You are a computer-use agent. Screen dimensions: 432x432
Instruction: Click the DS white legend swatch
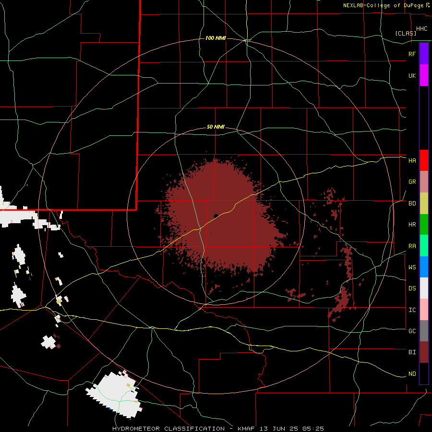point(424,288)
